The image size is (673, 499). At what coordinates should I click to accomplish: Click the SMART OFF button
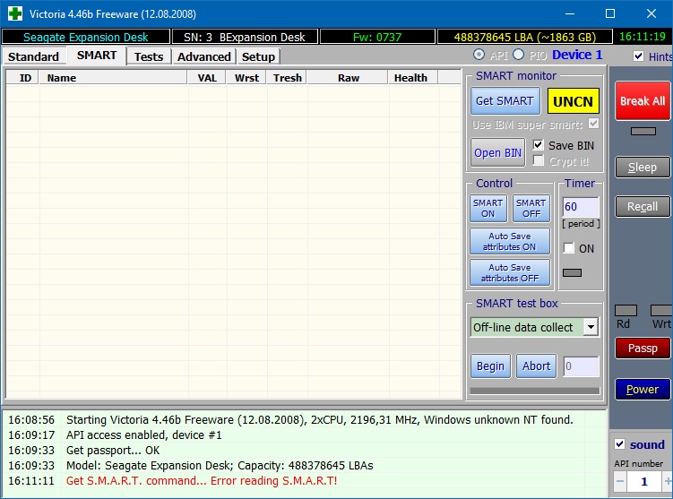pyautogui.click(x=531, y=208)
